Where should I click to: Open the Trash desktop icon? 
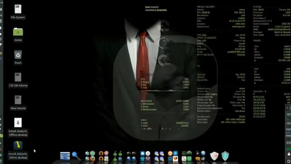(x=18, y=55)
